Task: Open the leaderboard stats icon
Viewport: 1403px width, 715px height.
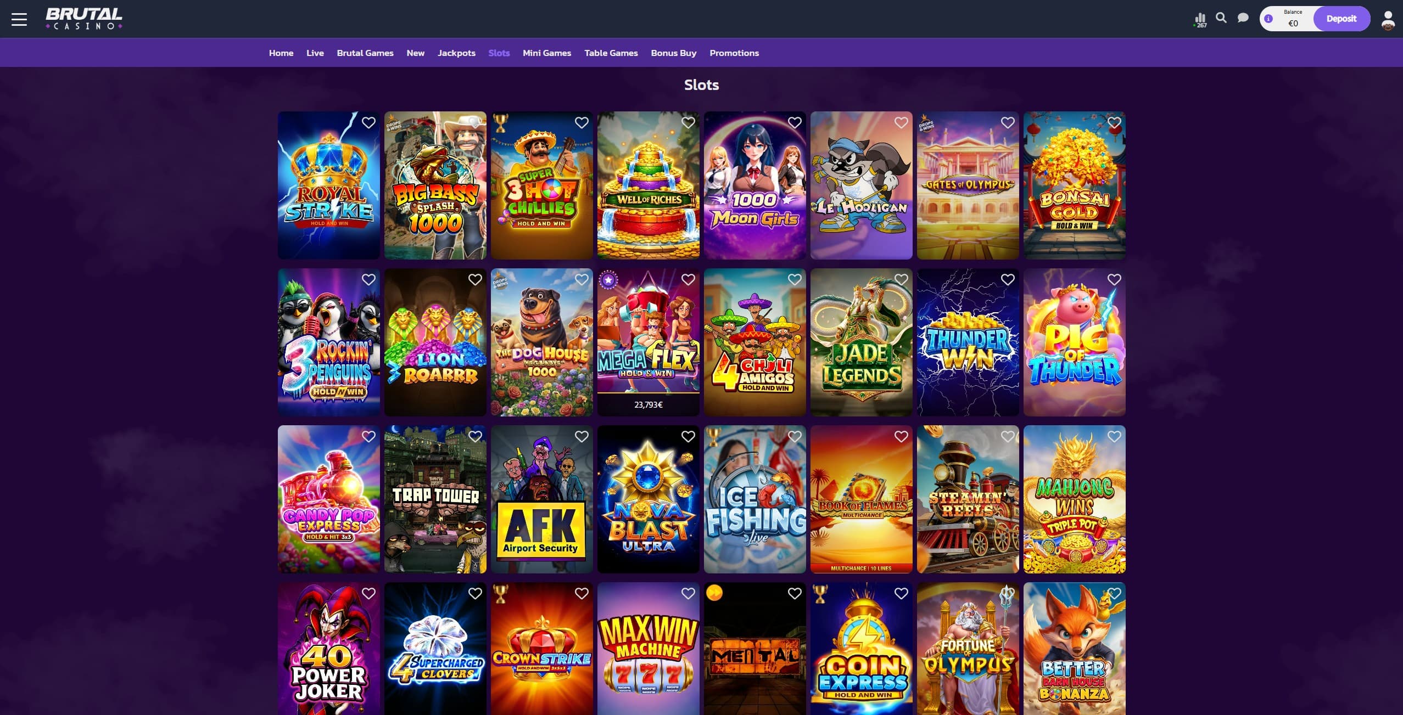Action: pyautogui.click(x=1200, y=19)
